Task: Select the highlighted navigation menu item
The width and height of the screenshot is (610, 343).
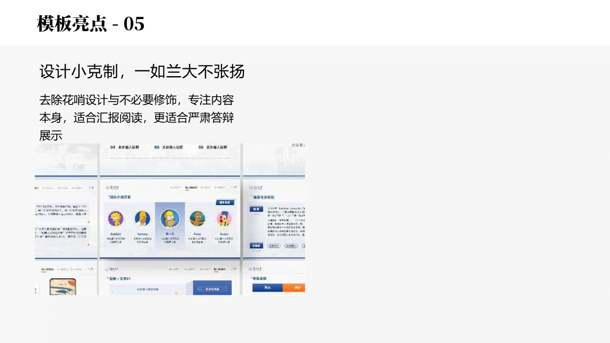Action: pyautogui.click(x=191, y=187)
